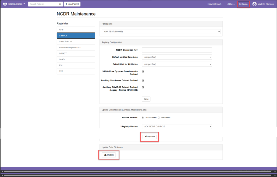Click Update button under Update Data Dictionary
The width and height of the screenshot is (277, 177).
tap(109, 155)
